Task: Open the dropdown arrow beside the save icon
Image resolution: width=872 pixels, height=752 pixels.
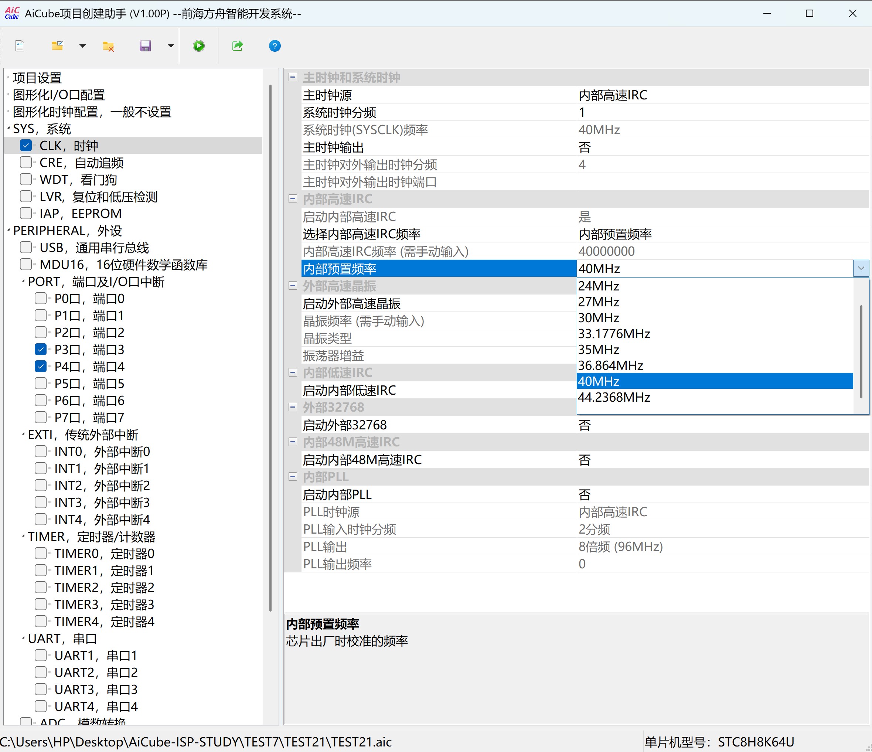Action: click(170, 46)
